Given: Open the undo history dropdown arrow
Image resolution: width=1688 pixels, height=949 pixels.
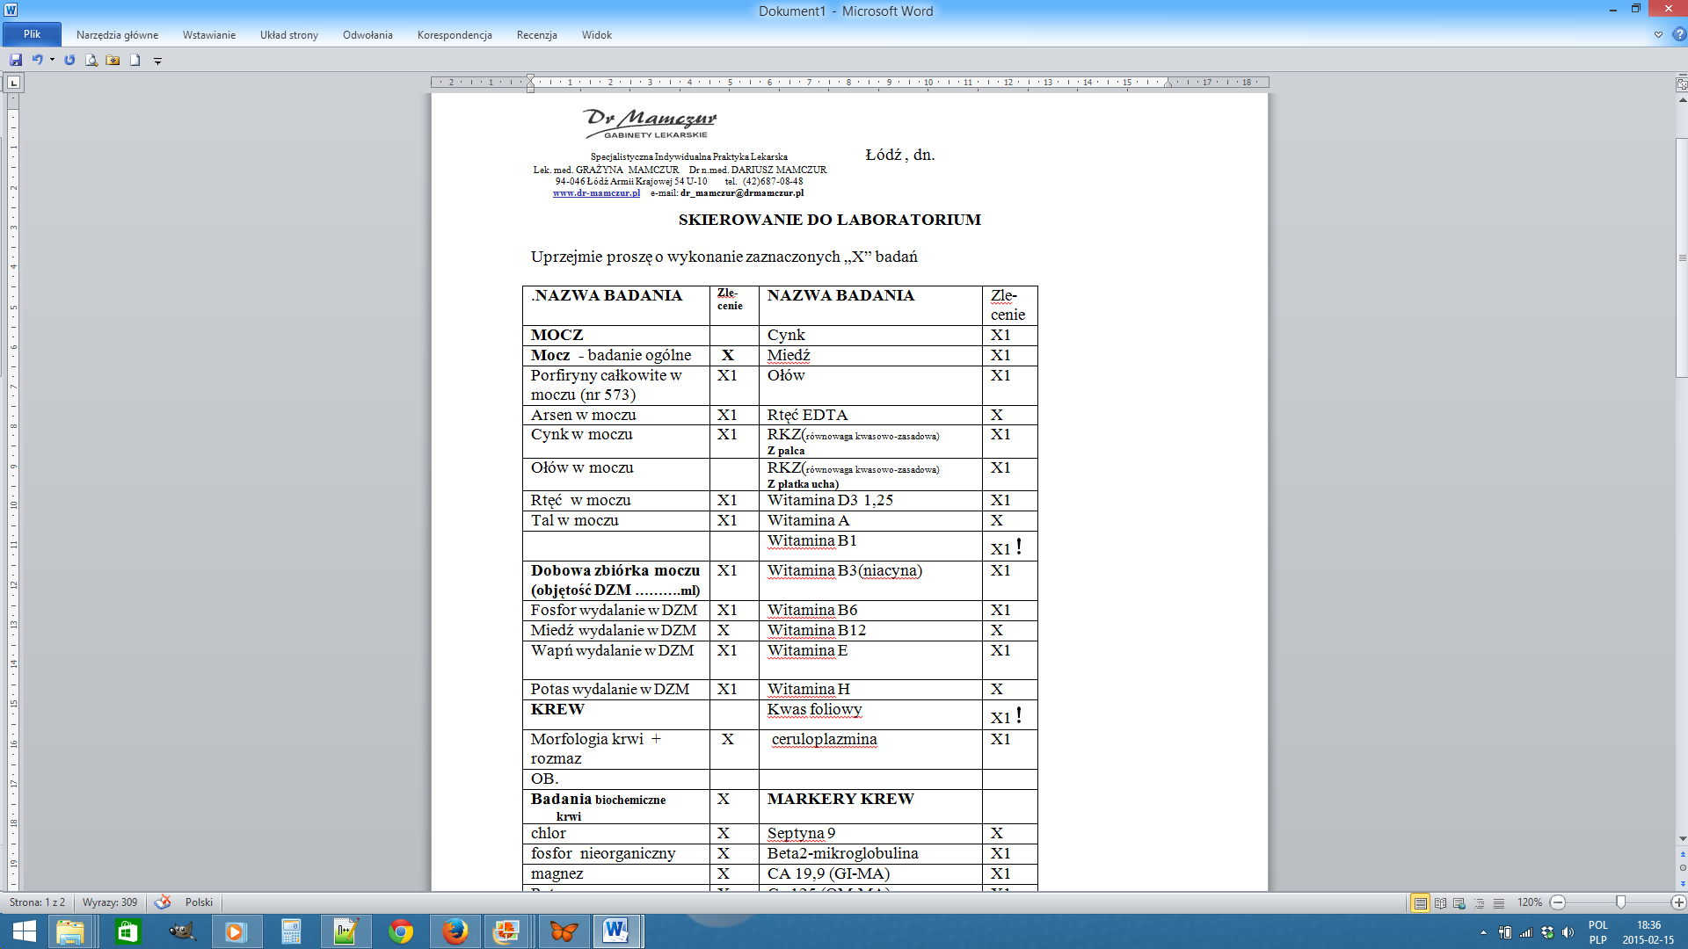Looking at the screenshot, I should tap(52, 60).
